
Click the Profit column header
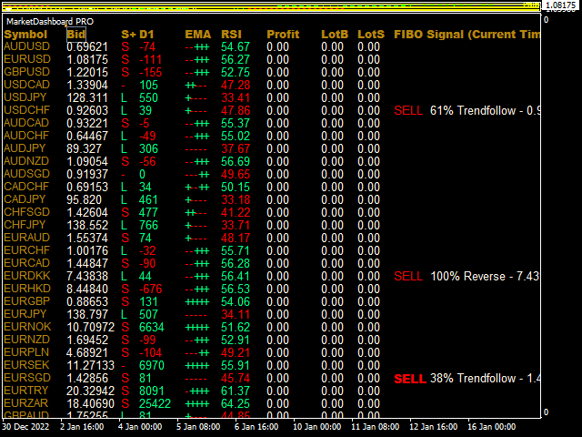(x=283, y=35)
